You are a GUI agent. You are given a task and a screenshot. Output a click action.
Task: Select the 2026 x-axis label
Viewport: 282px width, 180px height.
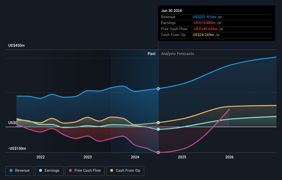(x=229, y=157)
